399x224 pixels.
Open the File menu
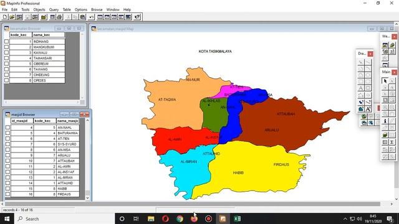pos(4,10)
